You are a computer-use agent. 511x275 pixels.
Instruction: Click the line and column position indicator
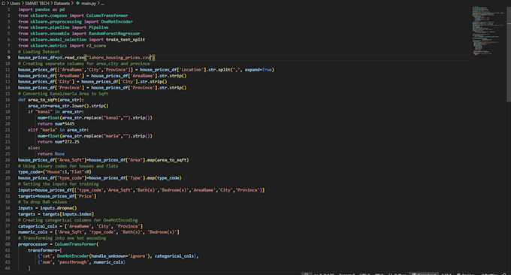point(324,274)
